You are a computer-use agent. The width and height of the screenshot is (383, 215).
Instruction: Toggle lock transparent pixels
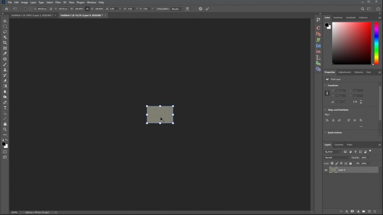(332, 163)
